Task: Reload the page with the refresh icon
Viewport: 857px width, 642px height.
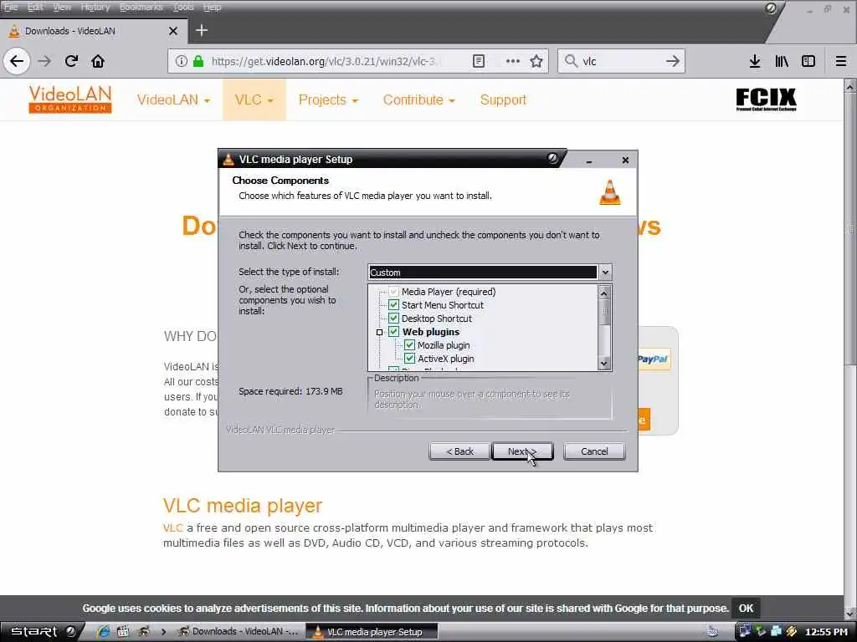Action: point(71,61)
